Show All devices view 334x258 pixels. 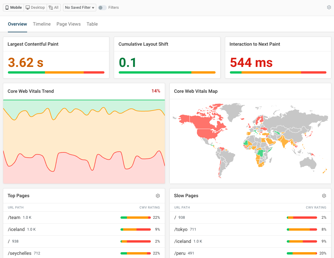(x=54, y=8)
